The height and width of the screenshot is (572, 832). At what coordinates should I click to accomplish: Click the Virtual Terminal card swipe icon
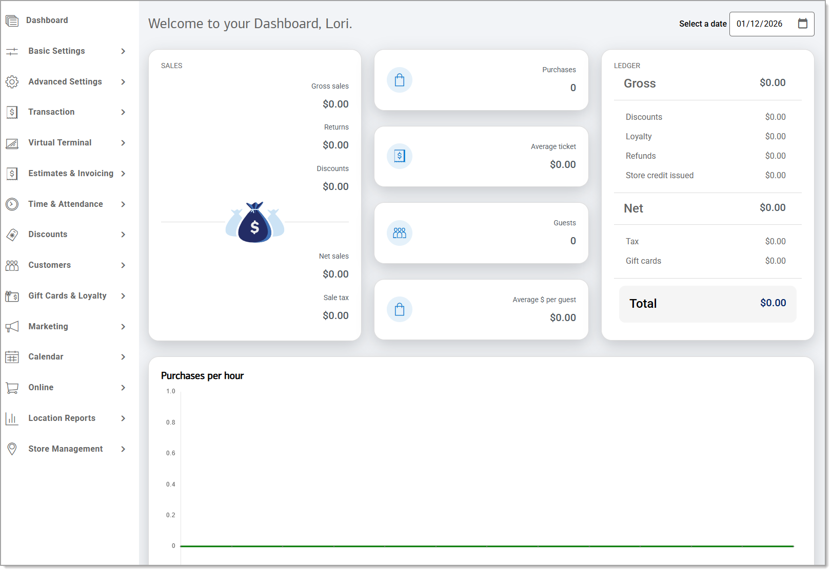point(12,142)
